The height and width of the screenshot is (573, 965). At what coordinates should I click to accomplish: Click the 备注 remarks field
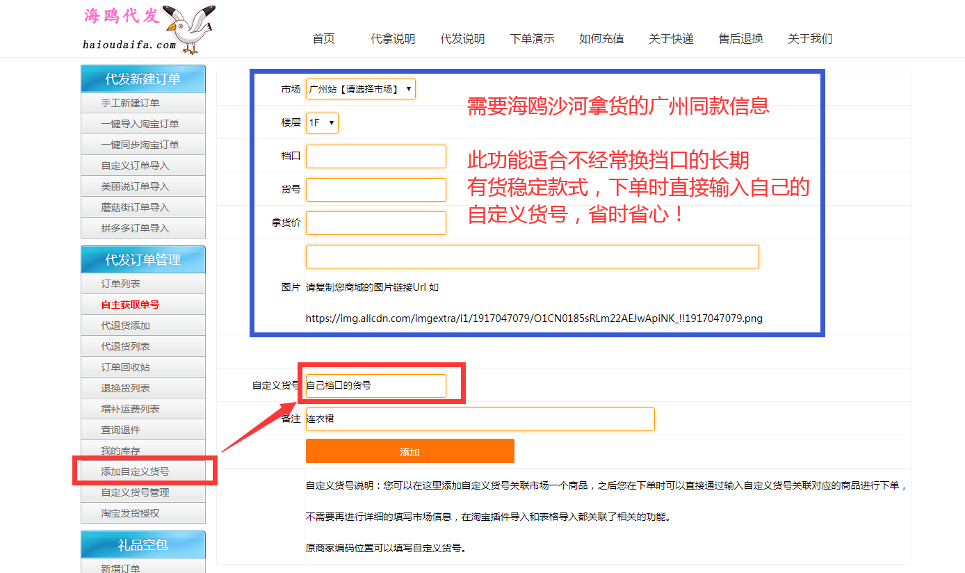point(480,419)
